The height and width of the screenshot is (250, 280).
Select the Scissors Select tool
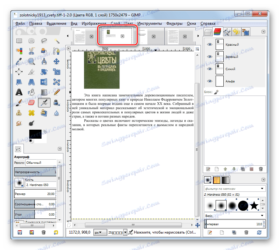pyautogui.click(x=32, y=51)
